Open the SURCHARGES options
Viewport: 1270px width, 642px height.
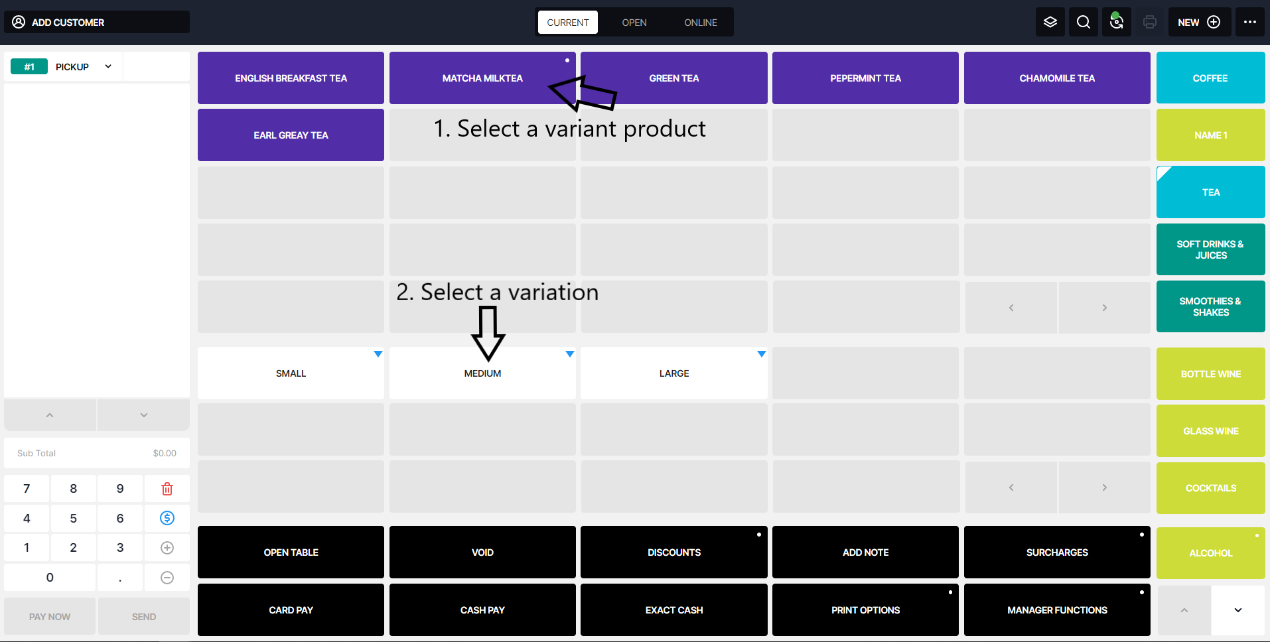tap(1057, 552)
